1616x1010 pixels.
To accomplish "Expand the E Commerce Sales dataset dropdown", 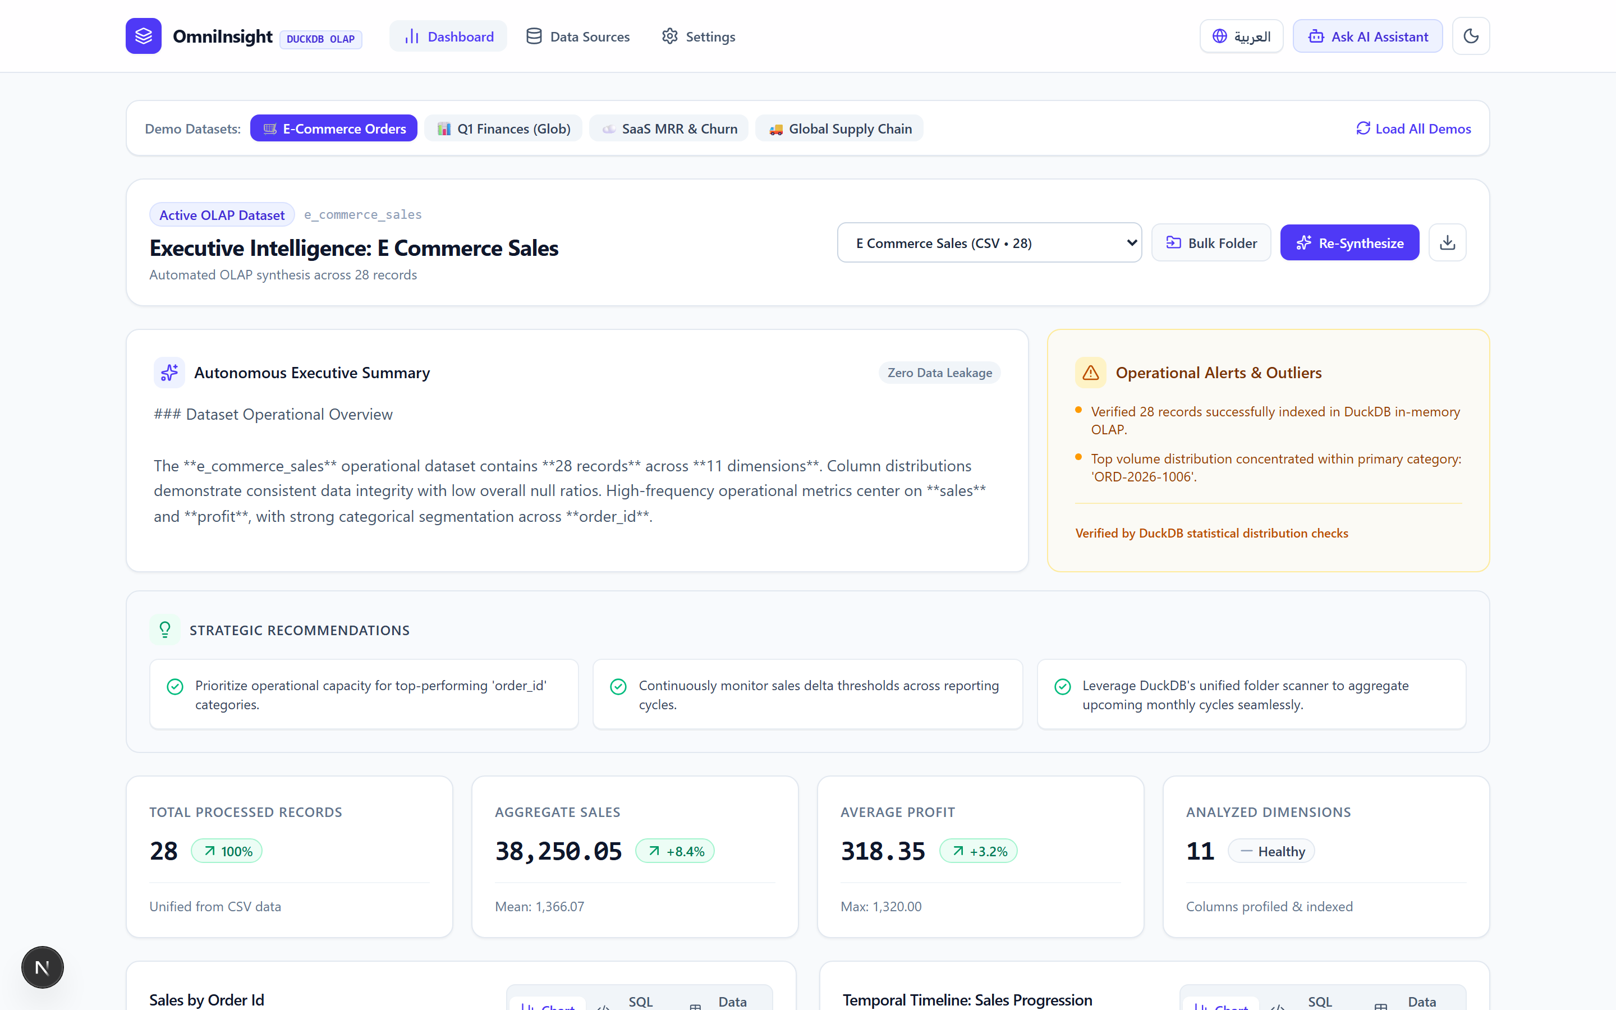I will tap(990, 242).
